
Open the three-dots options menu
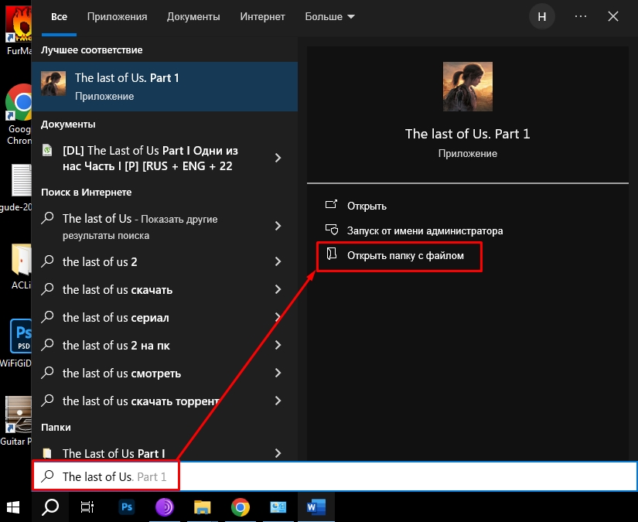point(581,16)
